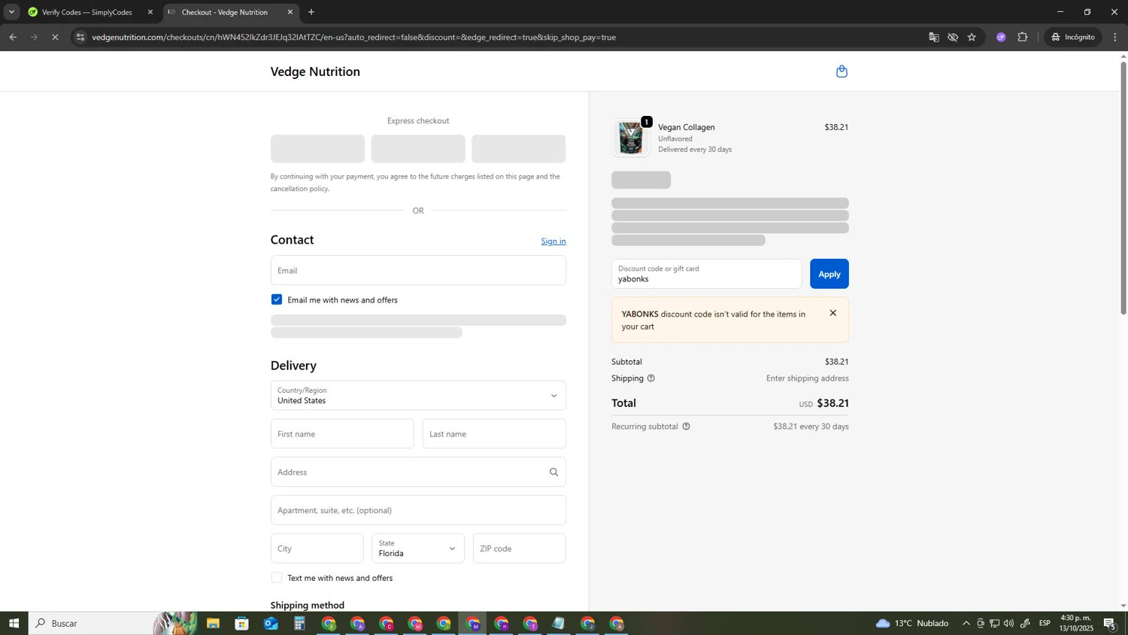Go back using browser back arrow
The width and height of the screenshot is (1128, 635).
pos(13,37)
